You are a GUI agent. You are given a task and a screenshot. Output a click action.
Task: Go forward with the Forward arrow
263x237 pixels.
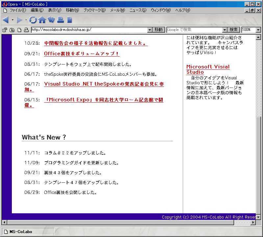pyautogui.click(x=19, y=20)
